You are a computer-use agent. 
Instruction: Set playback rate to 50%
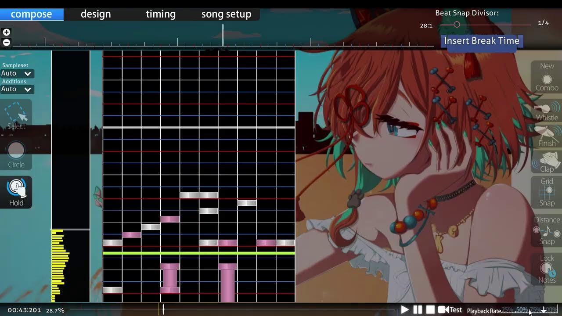tap(522, 310)
